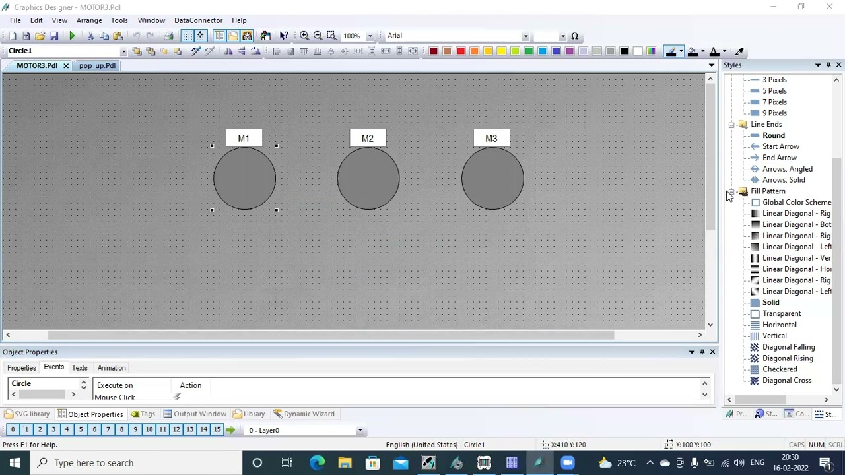845x475 pixels.
Task: Open a file with the folder icon
Action: (x=40, y=36)
